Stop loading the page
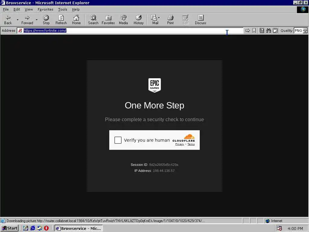The width and height of the screenshot is (309, 232). pyautogui.click(x=46, y=20)
